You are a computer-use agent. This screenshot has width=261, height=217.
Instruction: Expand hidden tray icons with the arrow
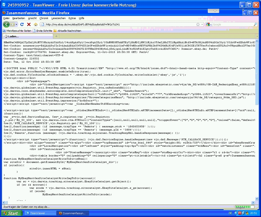(236, 213)
